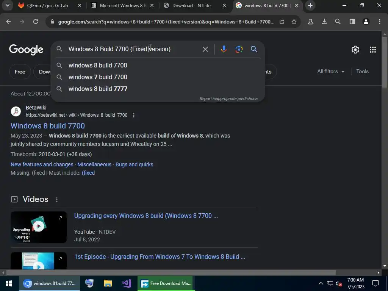
Task: Switch to the Download – NTLite tab
Action: point(191,5)
